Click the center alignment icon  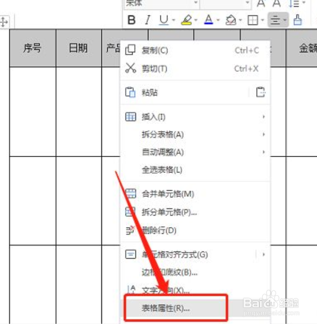coord(276,20)
